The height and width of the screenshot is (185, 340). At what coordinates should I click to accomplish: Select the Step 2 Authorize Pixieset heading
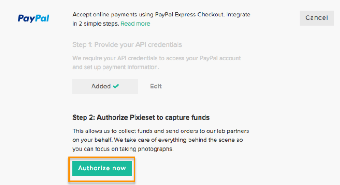tap(141, 117)
